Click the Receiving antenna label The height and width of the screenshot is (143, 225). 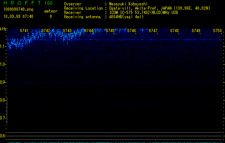tap(82, 17)
